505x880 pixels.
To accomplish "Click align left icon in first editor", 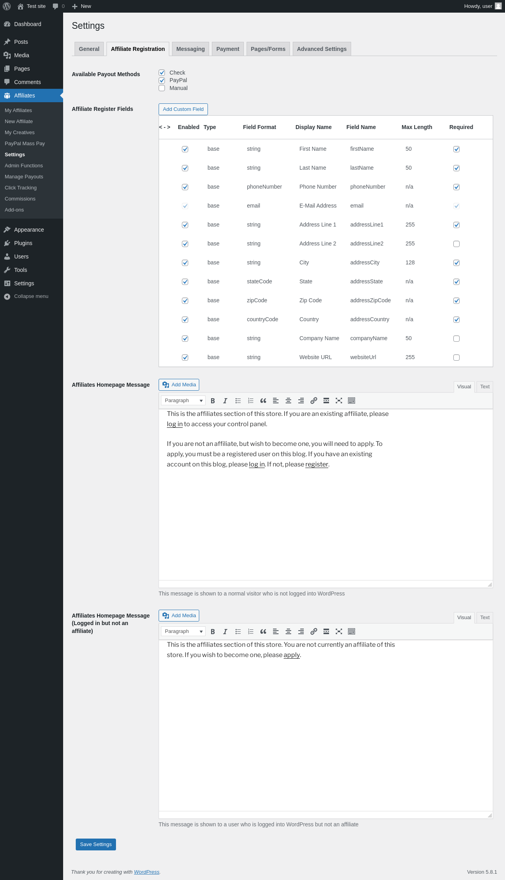I will [x=276, y=401].
